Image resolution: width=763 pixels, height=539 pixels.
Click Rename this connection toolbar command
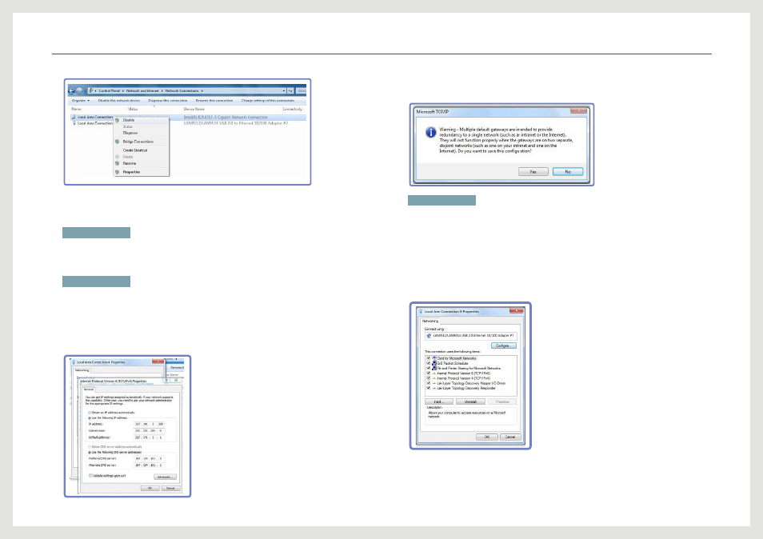(x=214, y=101)
